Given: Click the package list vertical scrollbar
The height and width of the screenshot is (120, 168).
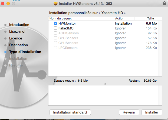Looking at the screenshot, I should 160,48.
